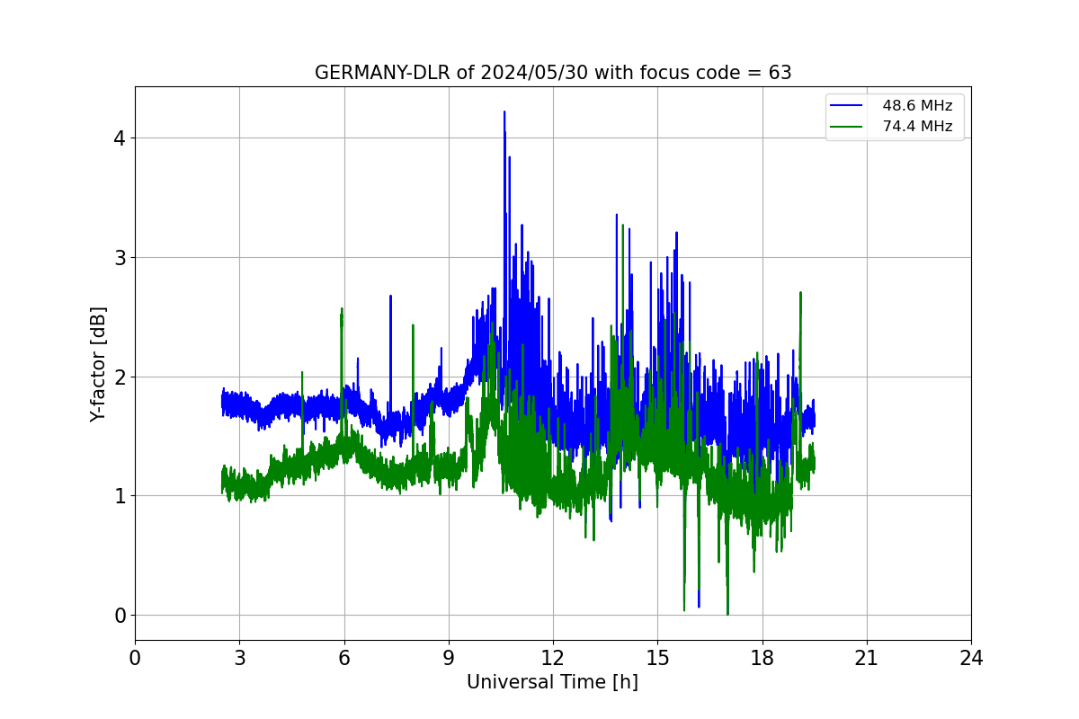This screenshot has width=1079, height=719.
Task: Click the x-axis tick label 24
Action: click(x=971, y=659)
